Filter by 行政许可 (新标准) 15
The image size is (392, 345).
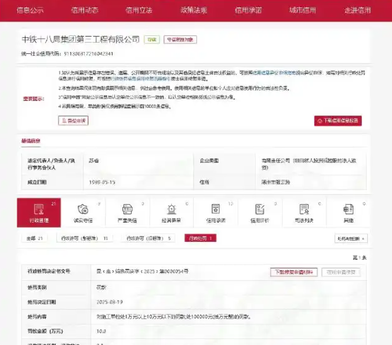click(85, 238)
